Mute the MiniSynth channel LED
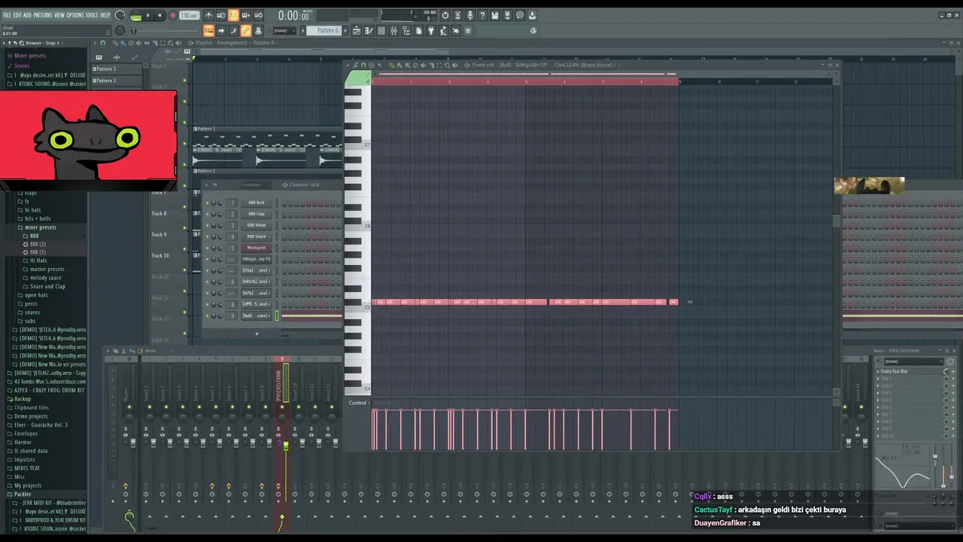This screenshot has width=963, height=542. click(207, 248)
